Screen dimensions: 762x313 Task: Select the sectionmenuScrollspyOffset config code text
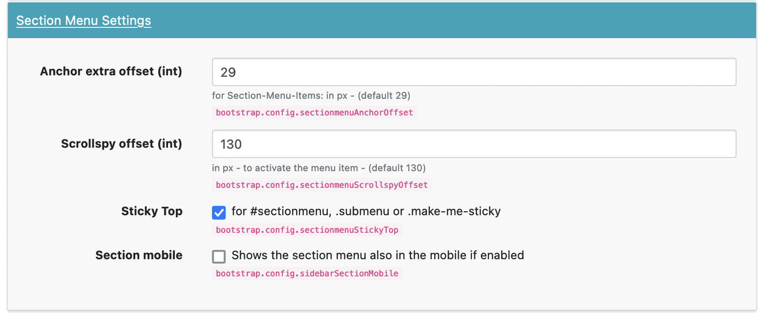point(322,185)
